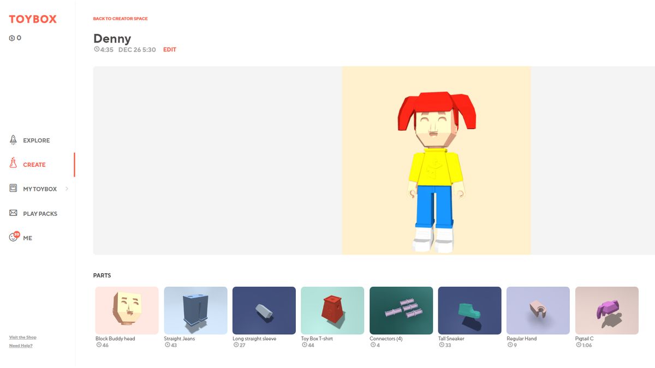655x368 pixels.
Task: Click the notification badge on the Me icon
Action: click(16, 233)
